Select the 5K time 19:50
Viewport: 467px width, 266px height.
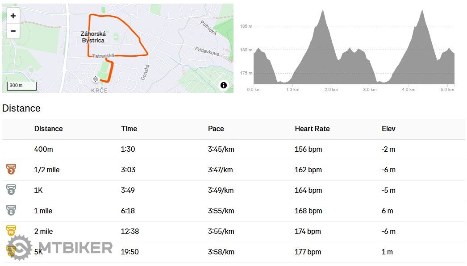[129, 252]
